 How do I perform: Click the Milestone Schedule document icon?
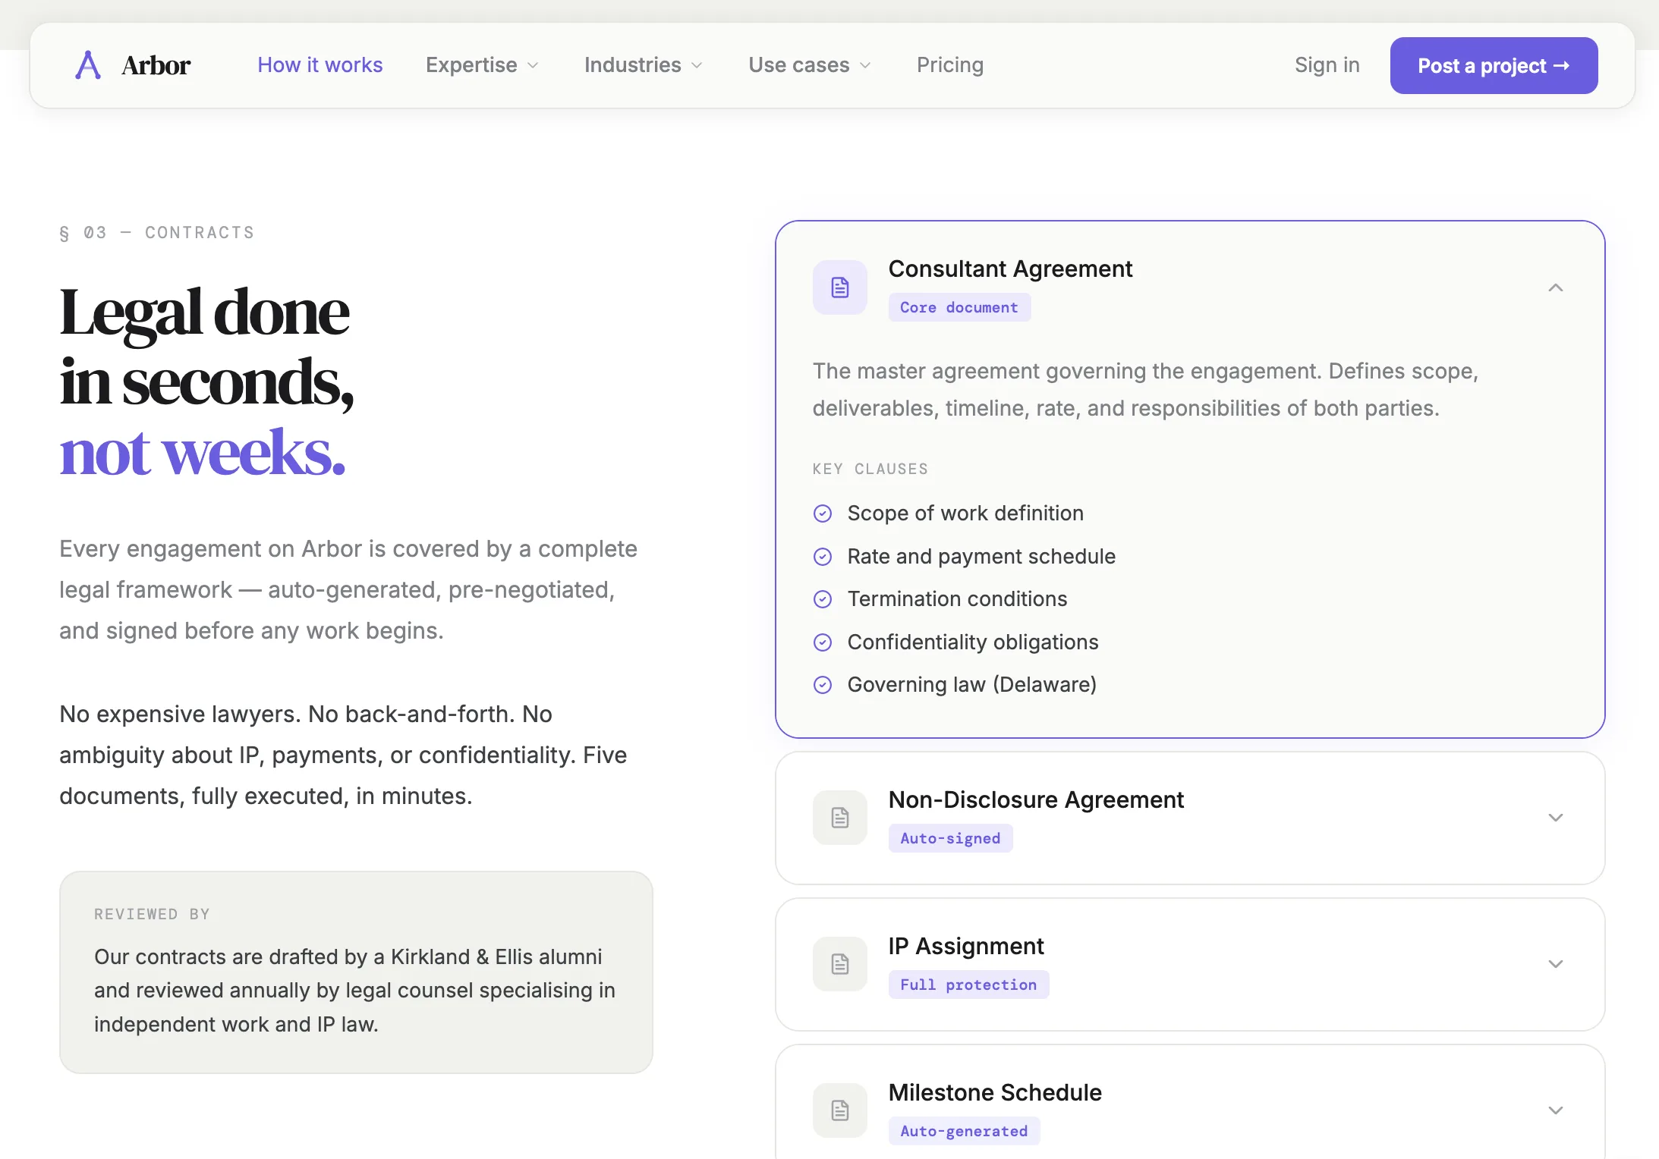pos(839,1109)
